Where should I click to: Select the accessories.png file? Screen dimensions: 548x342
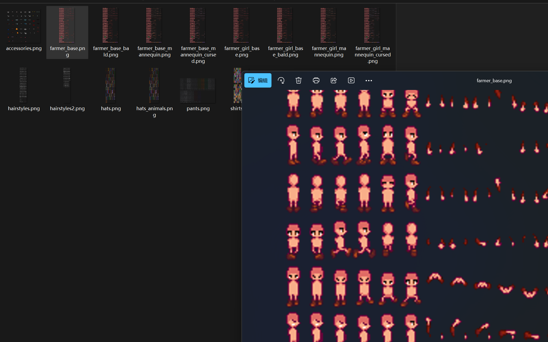[x=24, y=27]
